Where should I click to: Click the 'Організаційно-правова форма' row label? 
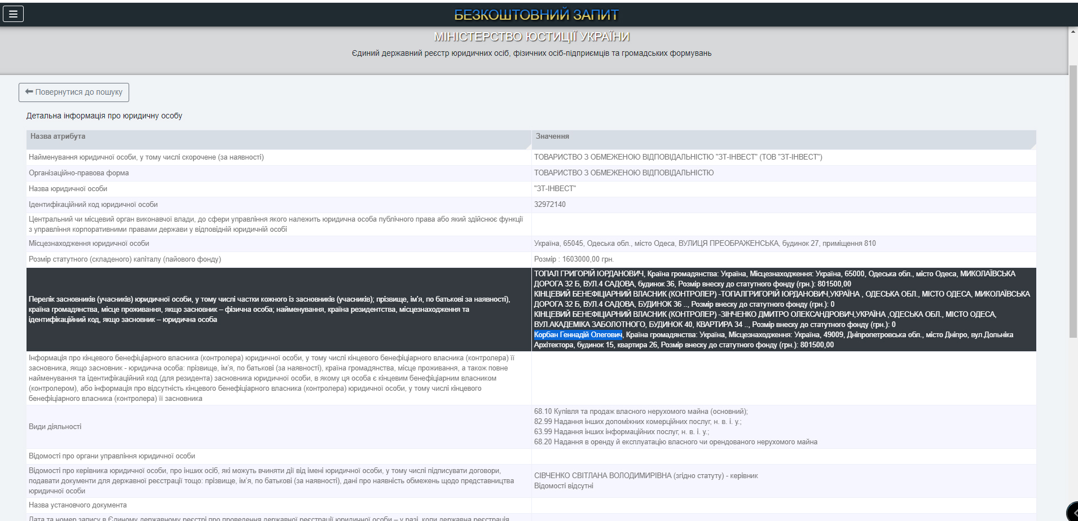pos(79,173)
